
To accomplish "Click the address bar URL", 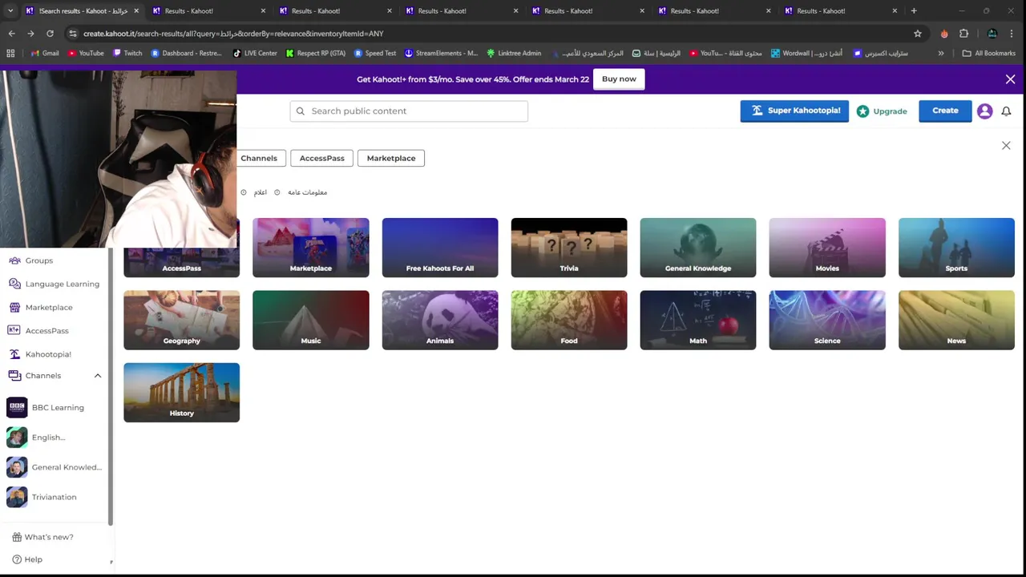I will 233,34.
